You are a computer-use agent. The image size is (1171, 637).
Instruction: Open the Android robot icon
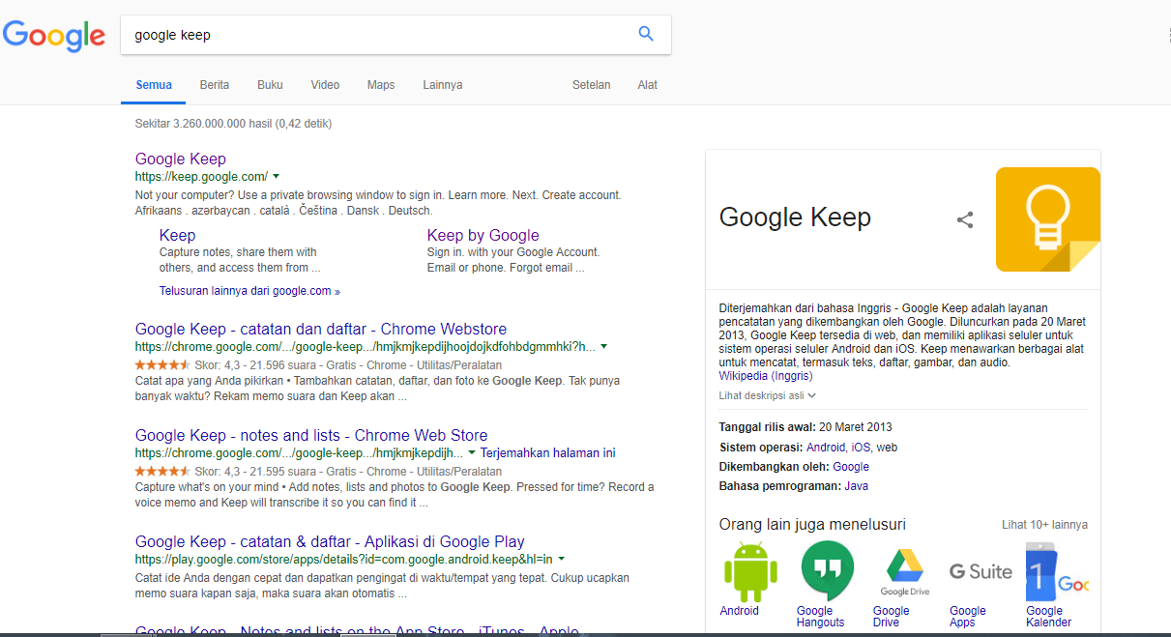750,571
